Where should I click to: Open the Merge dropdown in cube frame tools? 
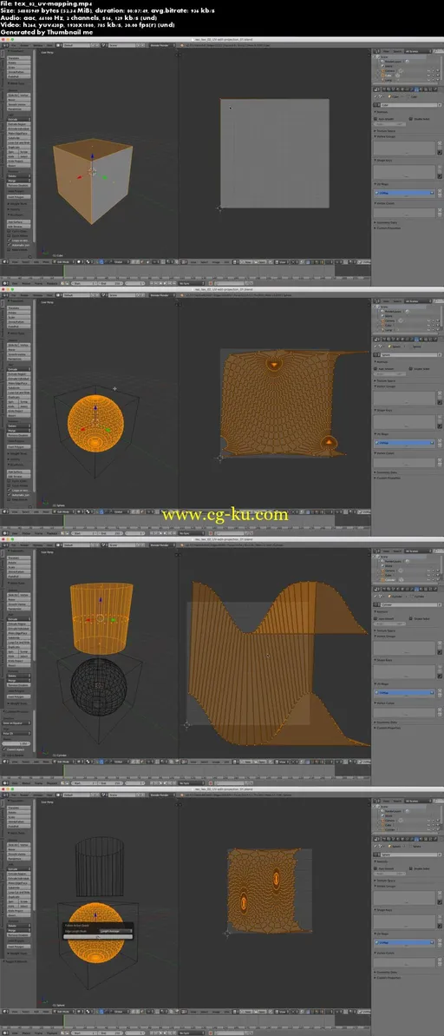pyautogui.click(x=19, y=181)
